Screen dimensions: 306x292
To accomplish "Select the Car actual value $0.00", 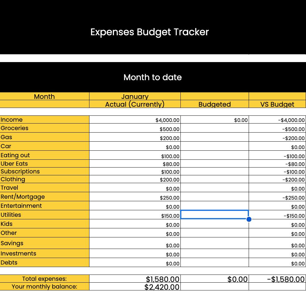I will 135,146.
